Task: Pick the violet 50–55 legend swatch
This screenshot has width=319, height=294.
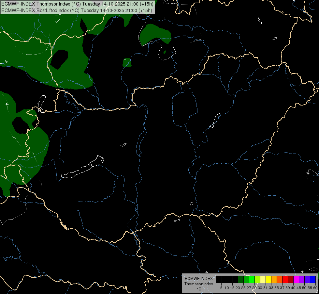Action: tap(307, 280)
